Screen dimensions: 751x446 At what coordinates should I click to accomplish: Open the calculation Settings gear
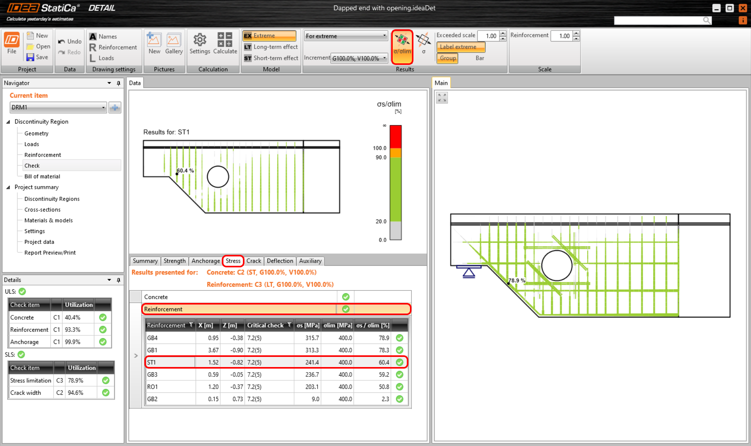(x=199, y=40)
